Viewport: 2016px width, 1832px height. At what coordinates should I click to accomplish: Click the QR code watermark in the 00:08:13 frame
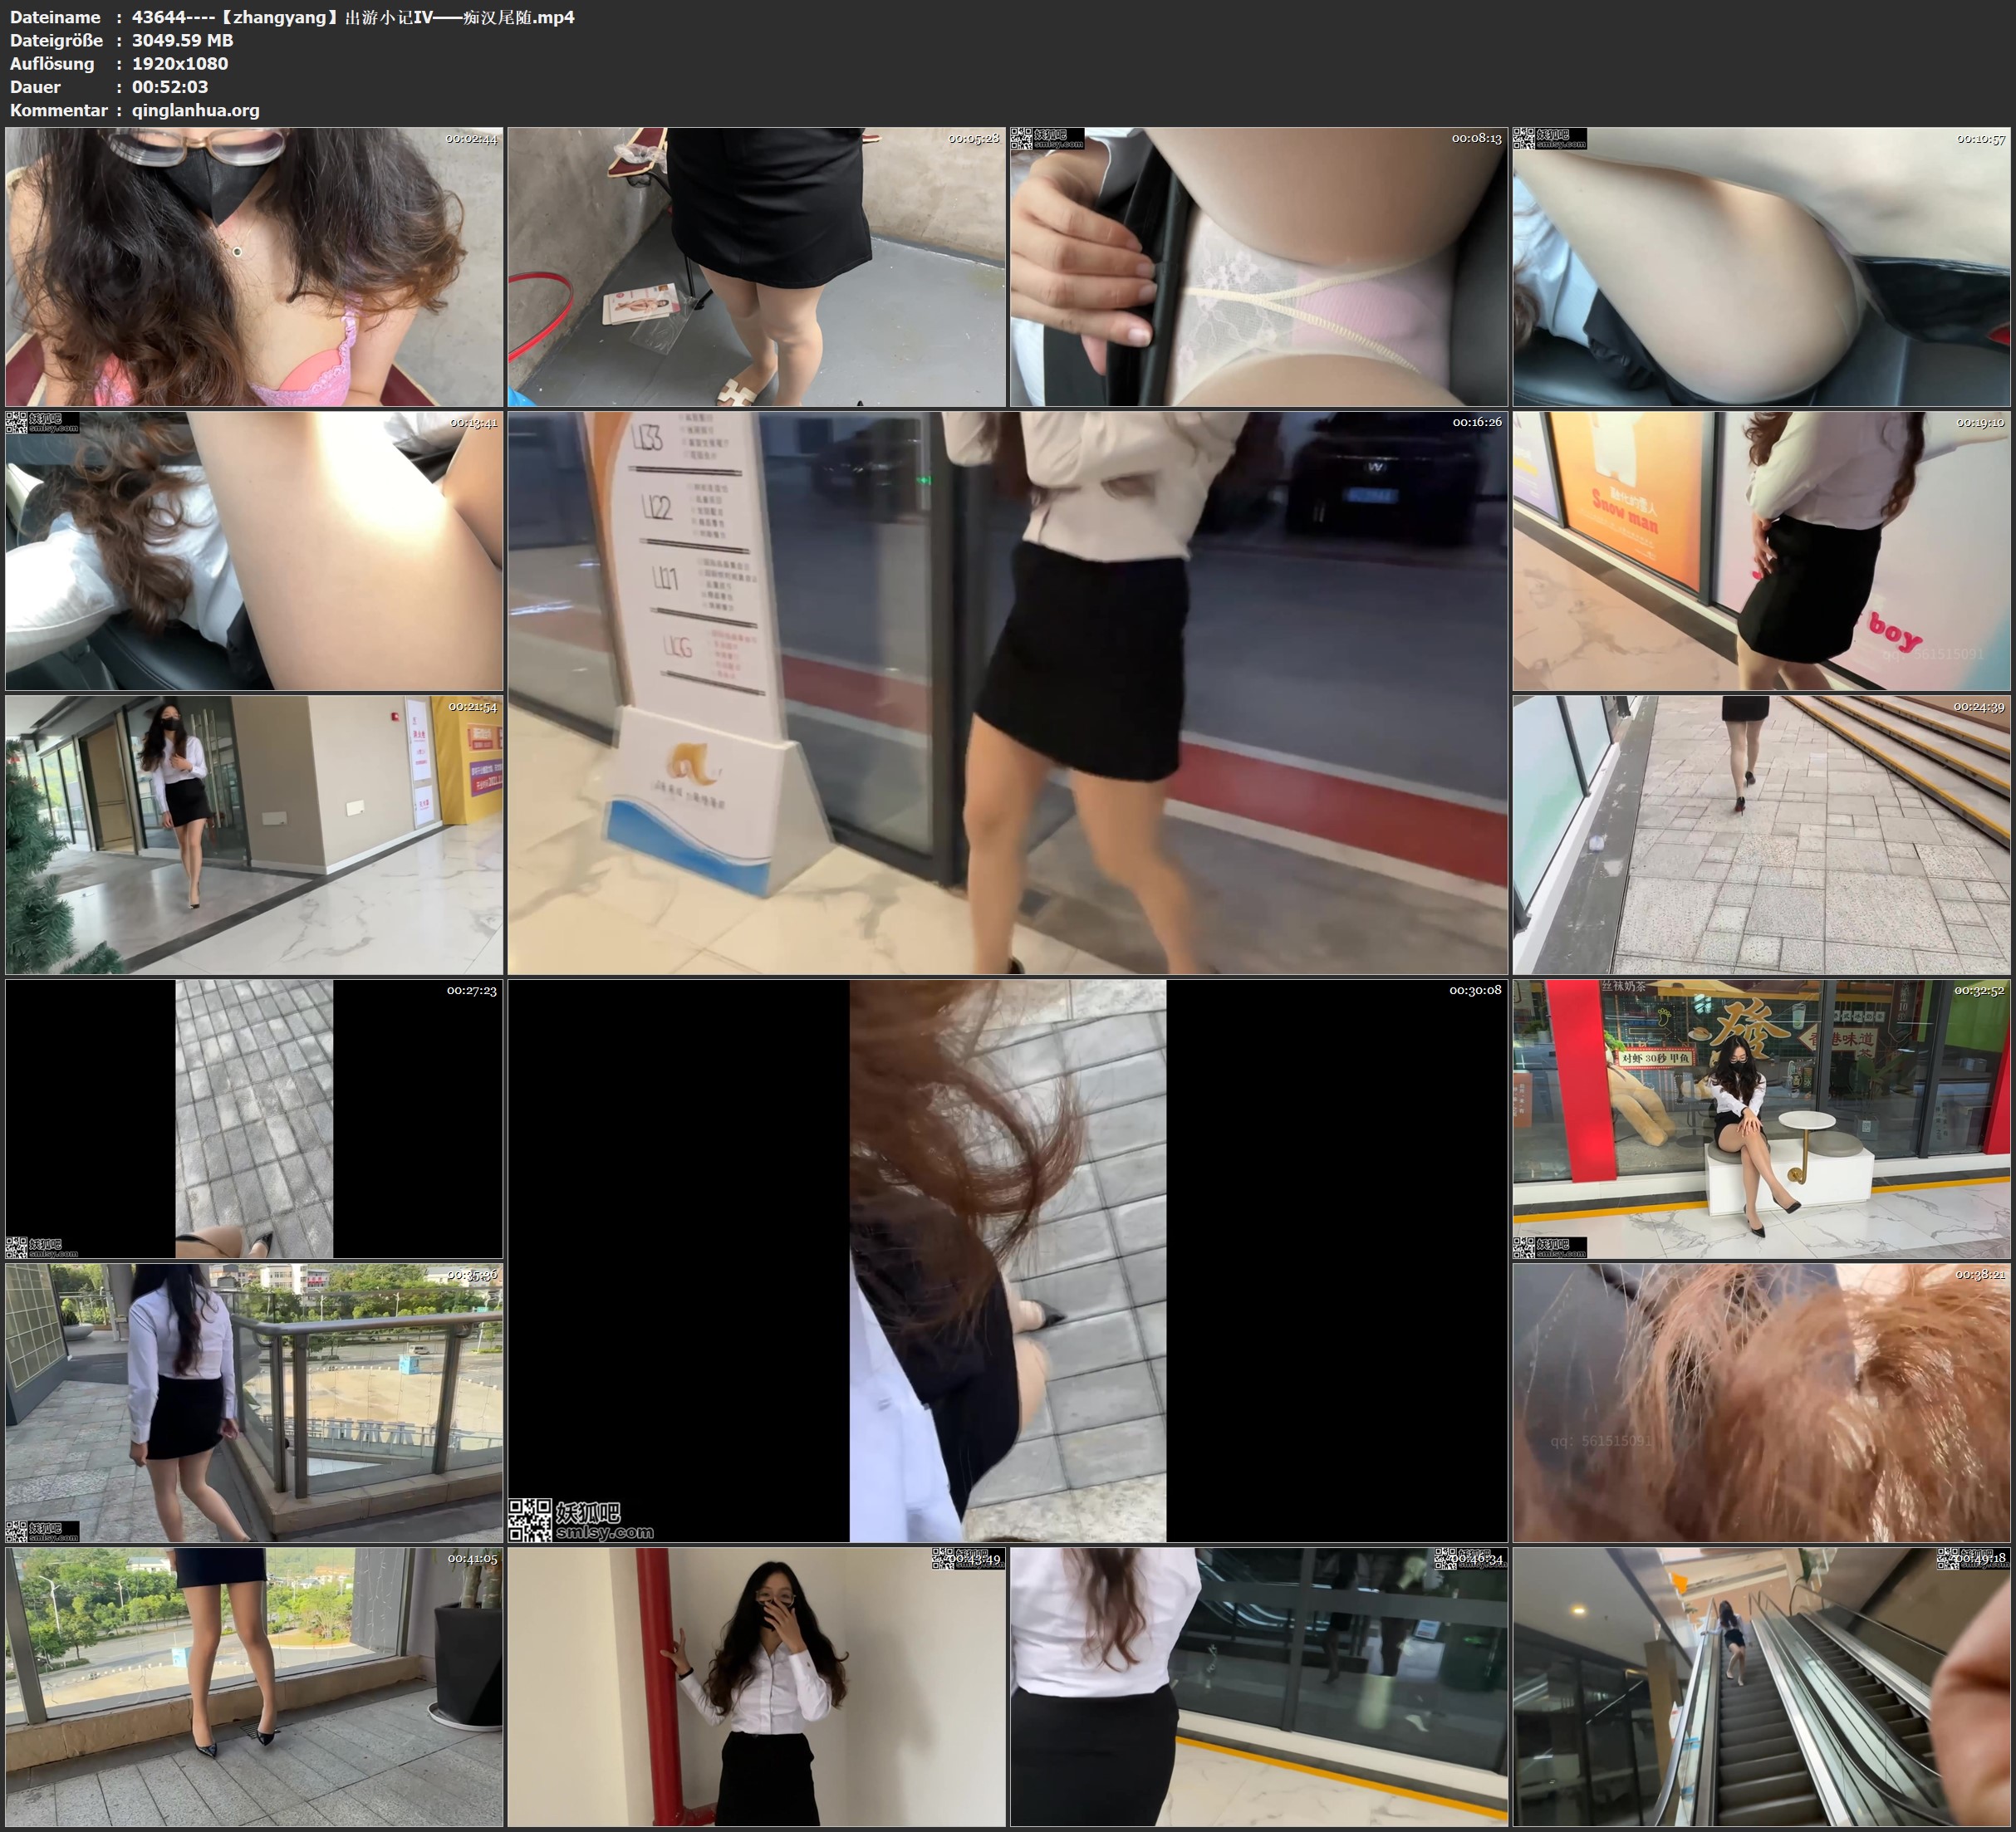pos(1021,139)
